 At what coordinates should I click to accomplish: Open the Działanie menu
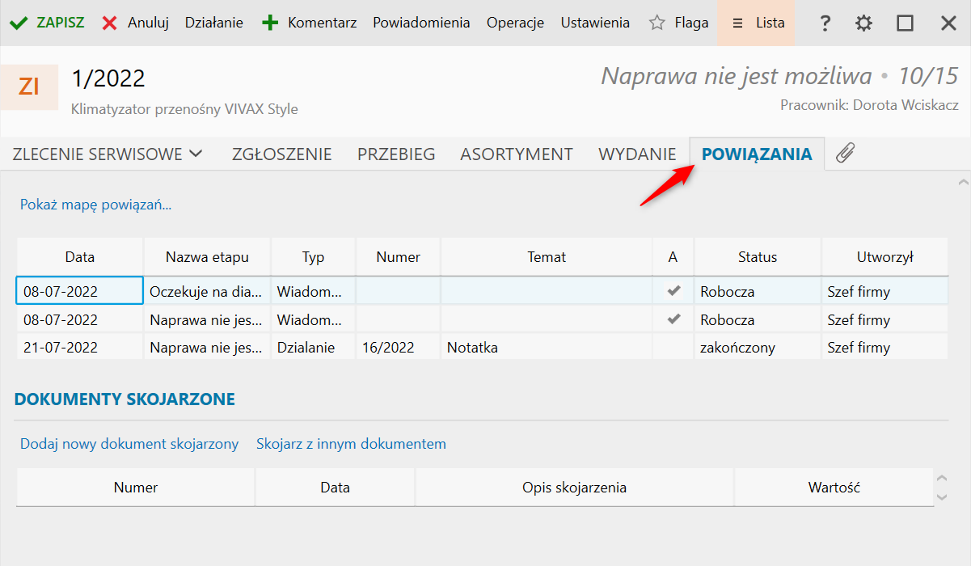pyautogui.click(x=213, y=23)
